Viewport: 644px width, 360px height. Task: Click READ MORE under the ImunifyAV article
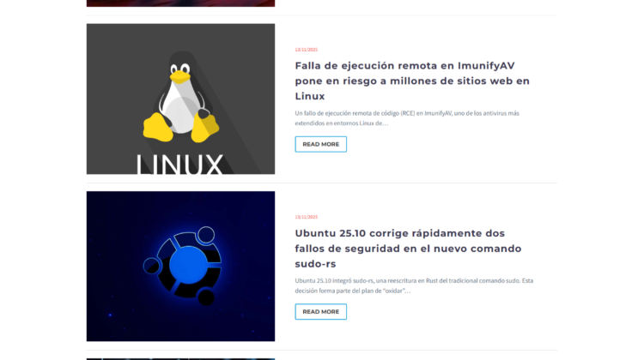tap(321, 144)
